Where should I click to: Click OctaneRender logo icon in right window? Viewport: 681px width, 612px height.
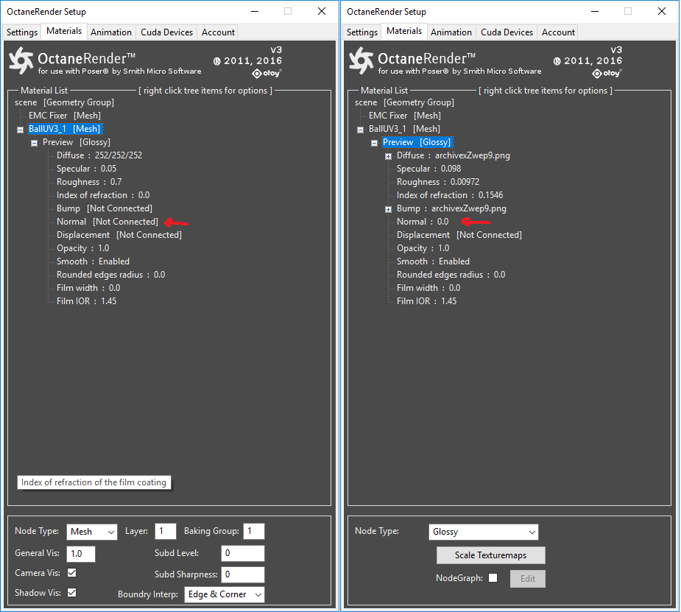pos(361,60)
